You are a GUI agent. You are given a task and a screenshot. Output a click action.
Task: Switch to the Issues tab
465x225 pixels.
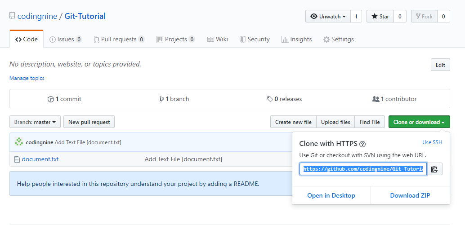(66, 39)
